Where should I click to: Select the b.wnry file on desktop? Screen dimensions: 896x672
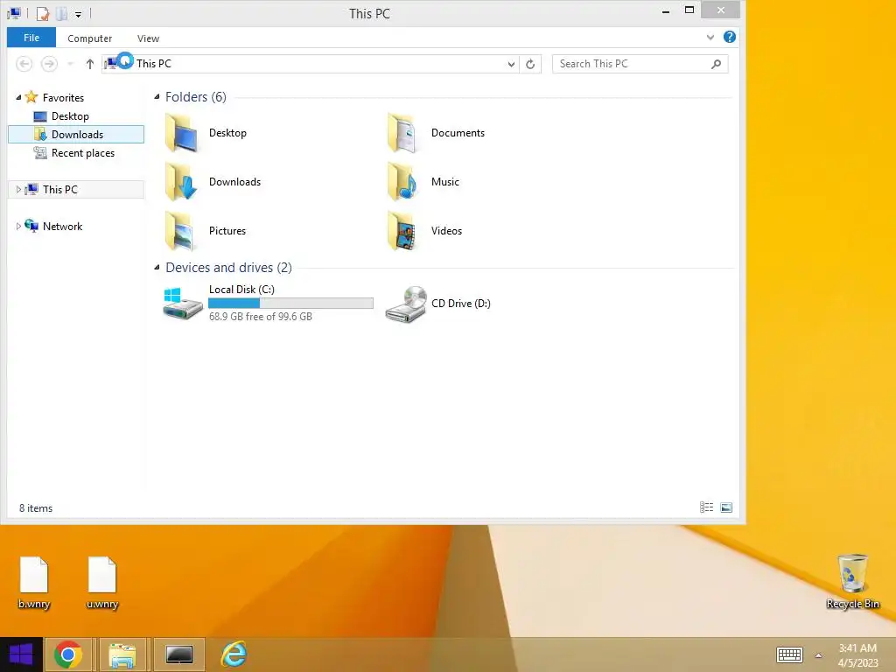pos(34,583)
